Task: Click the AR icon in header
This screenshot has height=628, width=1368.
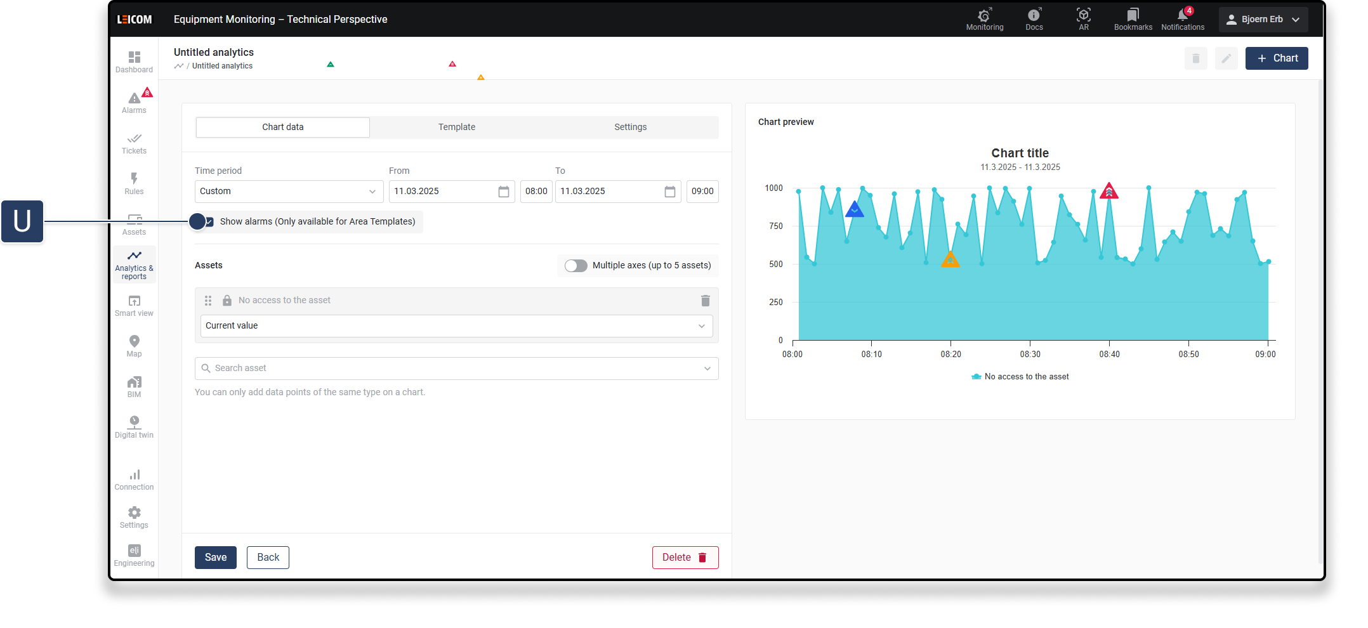Action: point(1083,18)
